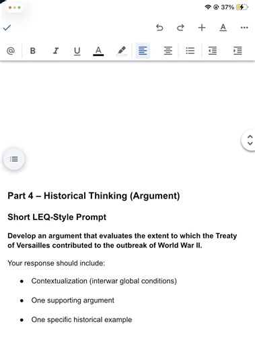255x351 pixels.
Task: Increase the paragraph indent
Action: click(x=238, y=51)
